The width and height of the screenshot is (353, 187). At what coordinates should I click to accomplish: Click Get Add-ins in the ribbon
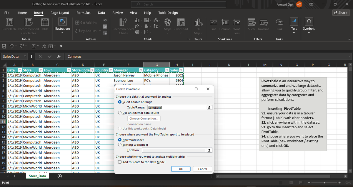[x=86, y=23]
